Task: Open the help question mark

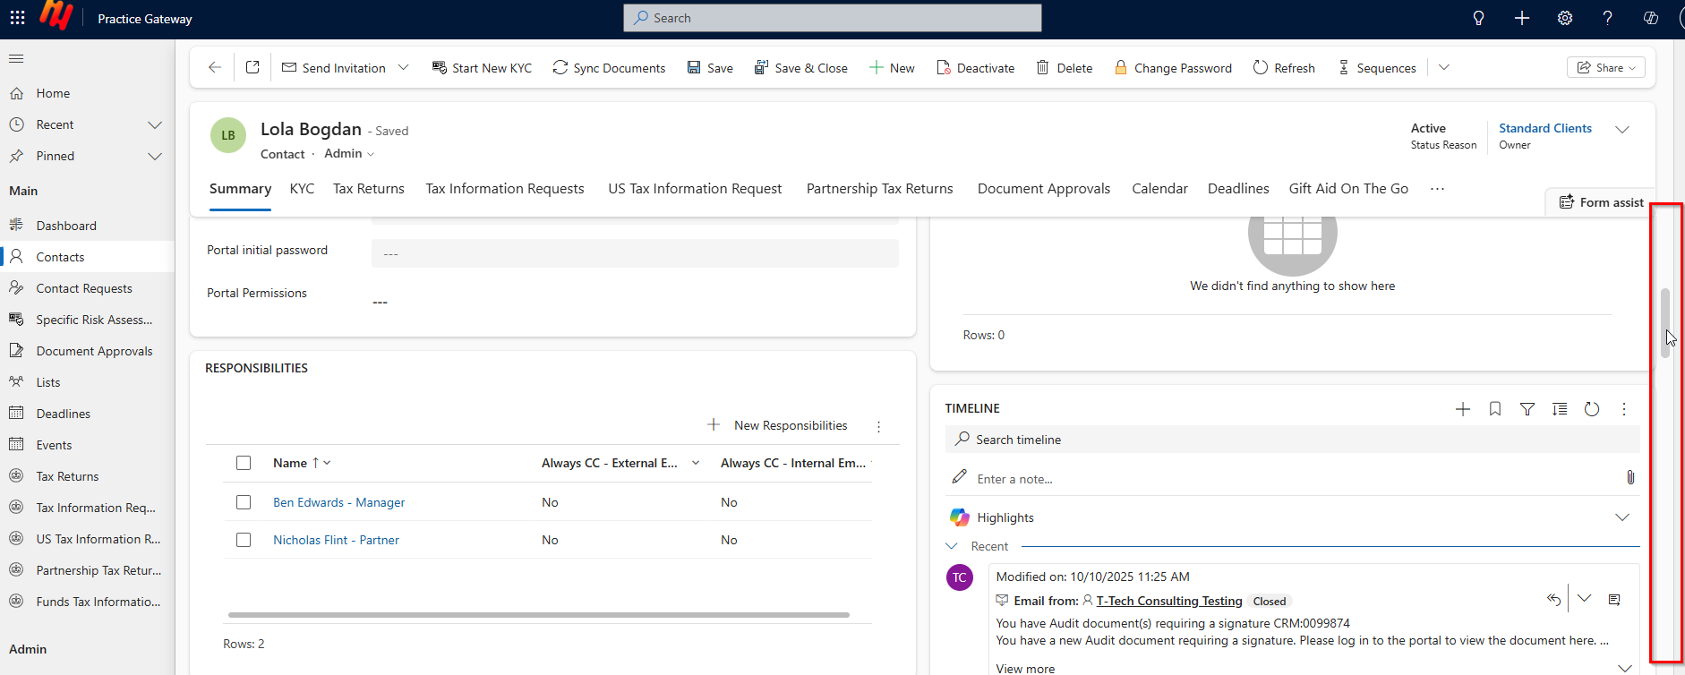Action: tap(1607, 18)
